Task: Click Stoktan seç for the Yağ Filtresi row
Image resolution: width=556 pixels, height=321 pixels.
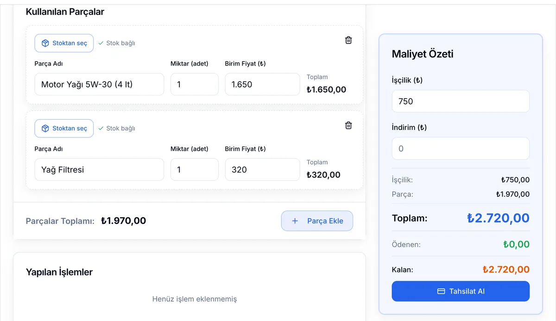Action: click(x=64, y=128)
